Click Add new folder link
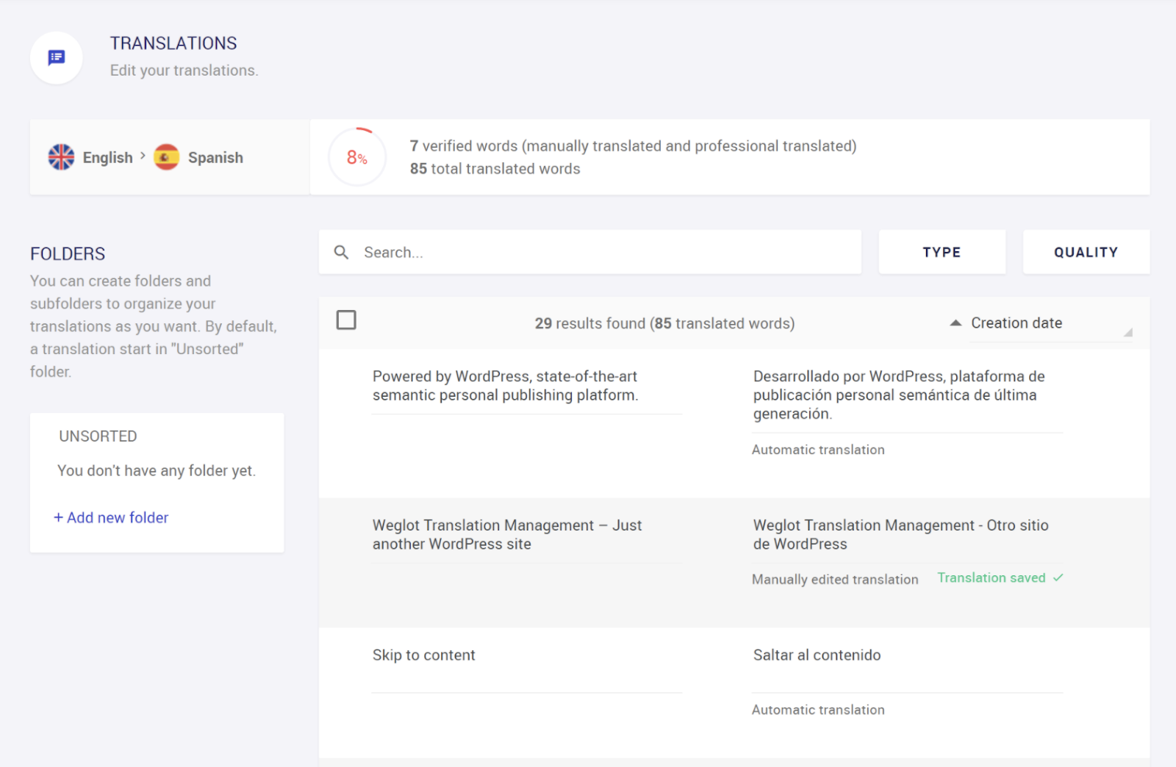1176x767 pixels. [111, 518]
